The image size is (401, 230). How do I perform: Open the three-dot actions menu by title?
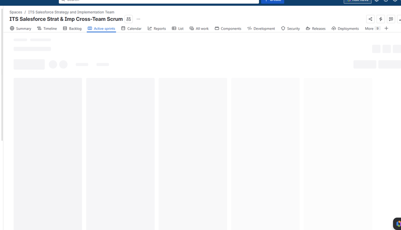click(138, 19)
